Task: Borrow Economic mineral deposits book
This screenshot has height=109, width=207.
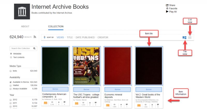Action: 117,89
